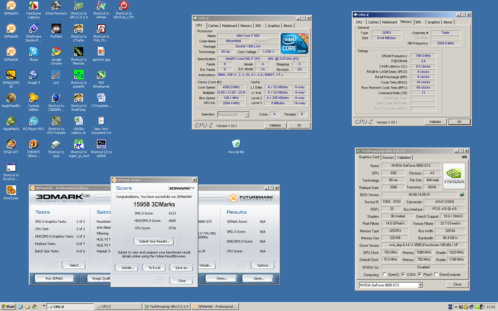Click the GPU-Z screenshot camera icon

[464, 157]
